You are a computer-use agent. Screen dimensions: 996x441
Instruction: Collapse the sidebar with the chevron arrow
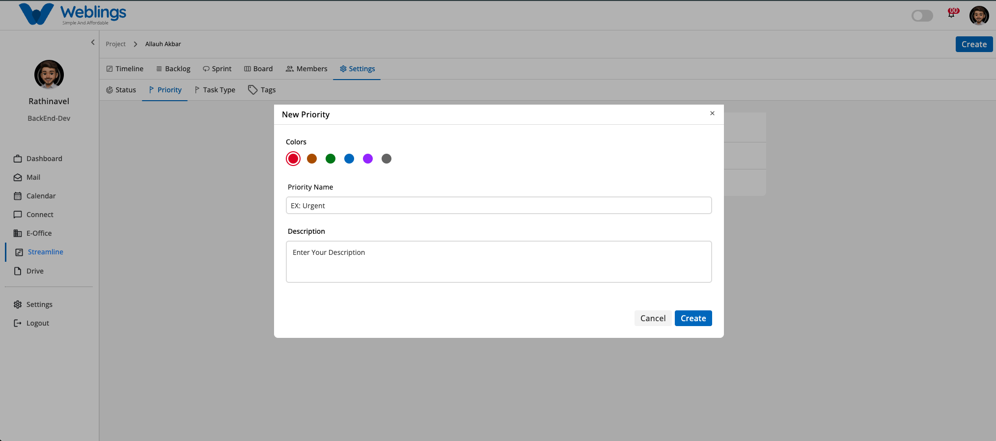(93, 42)
